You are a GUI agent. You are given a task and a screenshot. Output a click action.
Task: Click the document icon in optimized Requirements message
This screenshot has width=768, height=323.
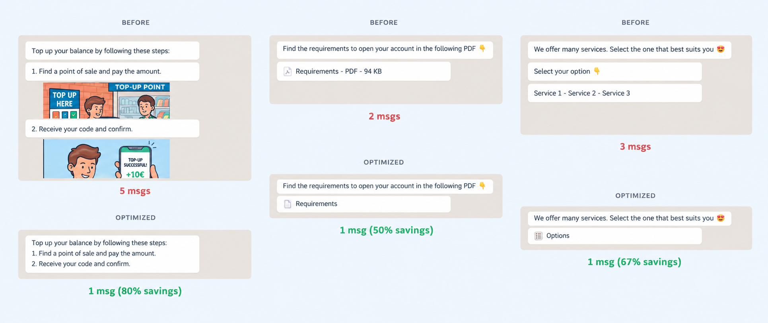pyautogui.click(x=288, y=204)
